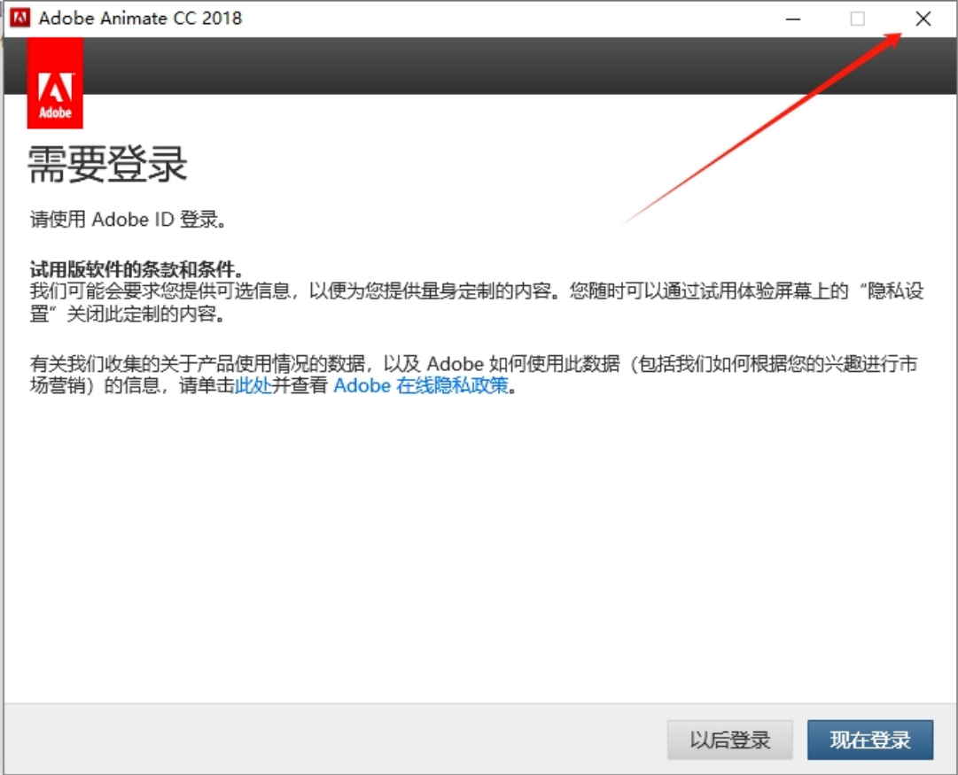The image size is (958, 775).
Task: Click the Adobe Animate CC 2018 title text
Action: pyautogui.click(x=140, y=18)
